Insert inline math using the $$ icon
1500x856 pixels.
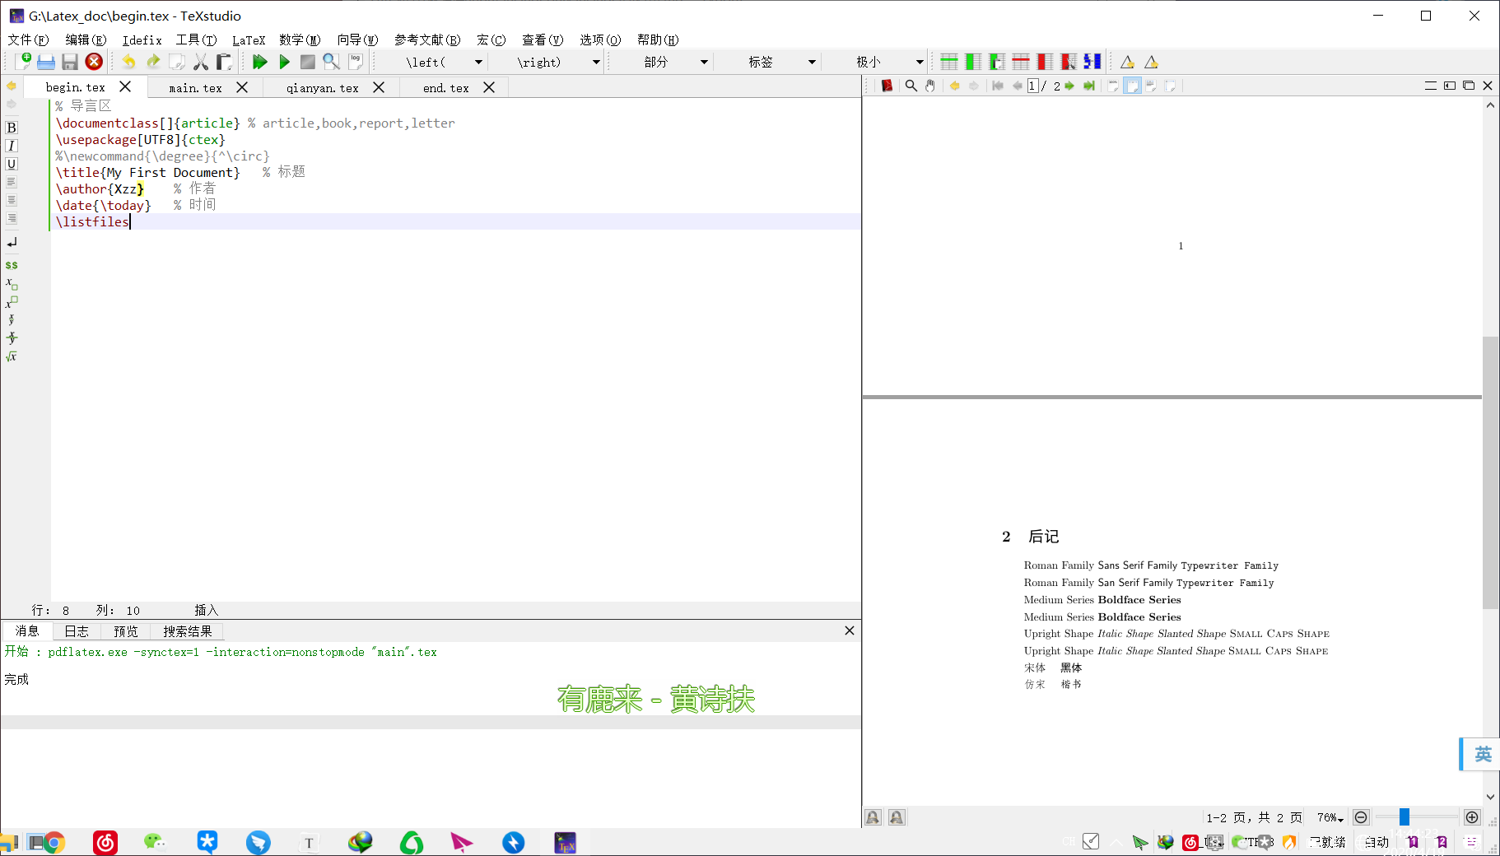12,265
